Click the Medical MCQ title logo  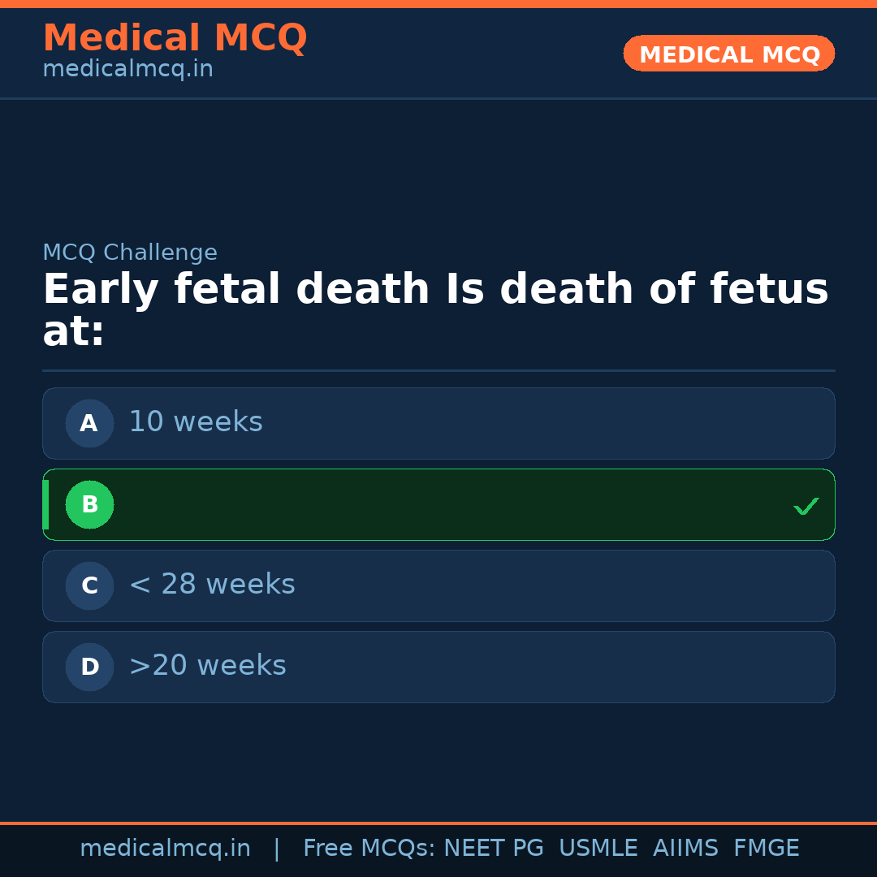(x=175, y=38)
